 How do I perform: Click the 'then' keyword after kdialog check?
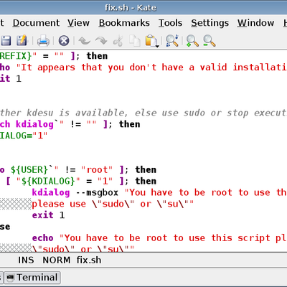(x=130, y=124)
